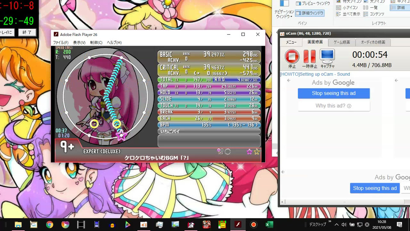Click the 'EXPERT (DELUXE)' difficulty label
410x231 pixels.
click(102, 151)
